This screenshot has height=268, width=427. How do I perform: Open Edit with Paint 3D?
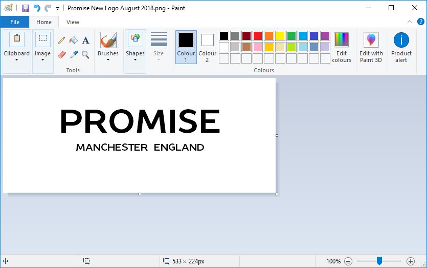pos(371,48)
